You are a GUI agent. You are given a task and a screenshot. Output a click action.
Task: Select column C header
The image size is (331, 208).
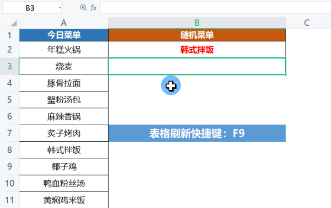pyautogui.click(x=307, y=23)
